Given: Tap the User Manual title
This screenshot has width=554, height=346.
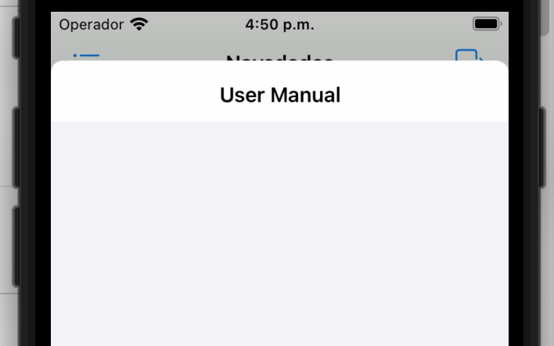Looking at the screenshot, I should click(x=280, y=95).
